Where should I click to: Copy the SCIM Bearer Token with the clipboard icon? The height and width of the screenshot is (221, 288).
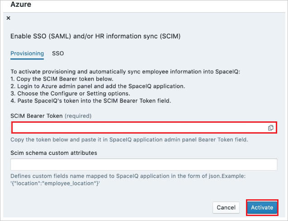pyautogui.click(x=270, y=128)
